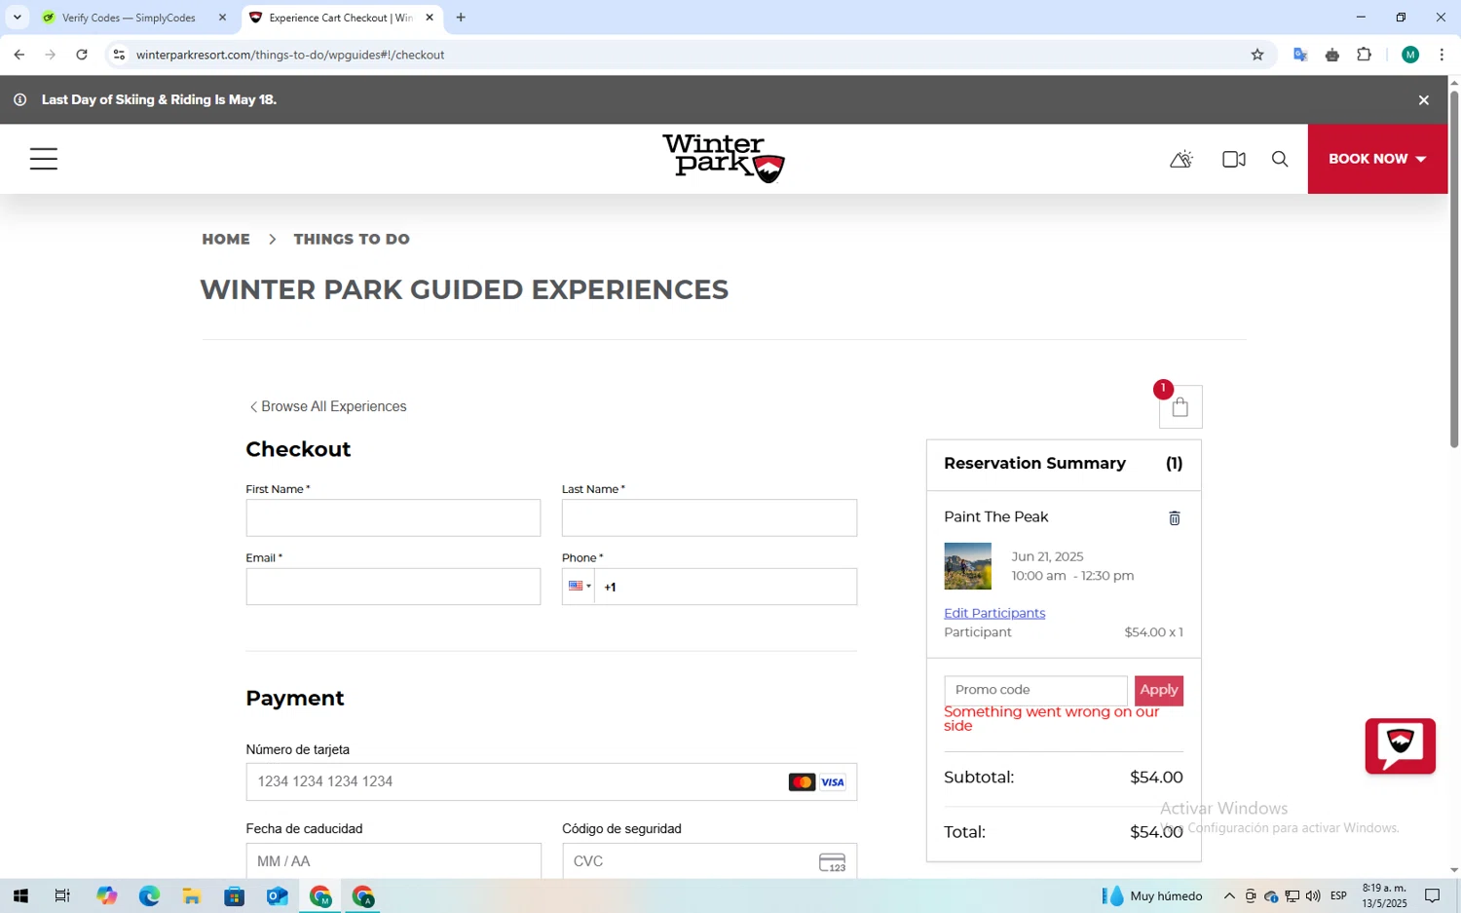This screenshot has width=1461, height=913.
Task: Click the Muy húmedo weather widget
Action: pos(1152,896)
